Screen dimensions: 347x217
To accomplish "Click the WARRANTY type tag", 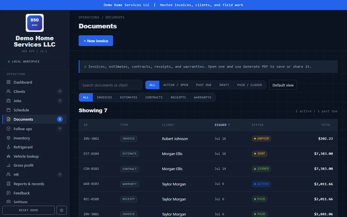I will coord(130,184).
